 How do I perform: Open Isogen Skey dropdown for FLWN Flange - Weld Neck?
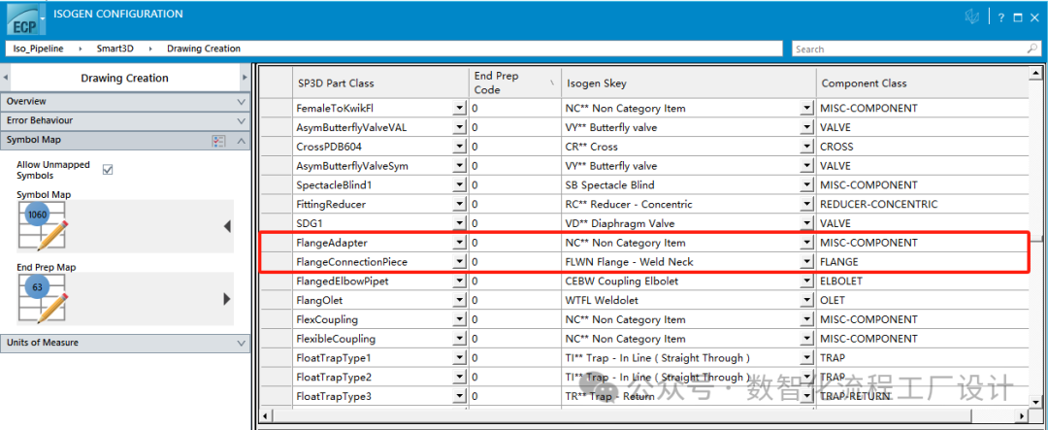coord(806,262)
